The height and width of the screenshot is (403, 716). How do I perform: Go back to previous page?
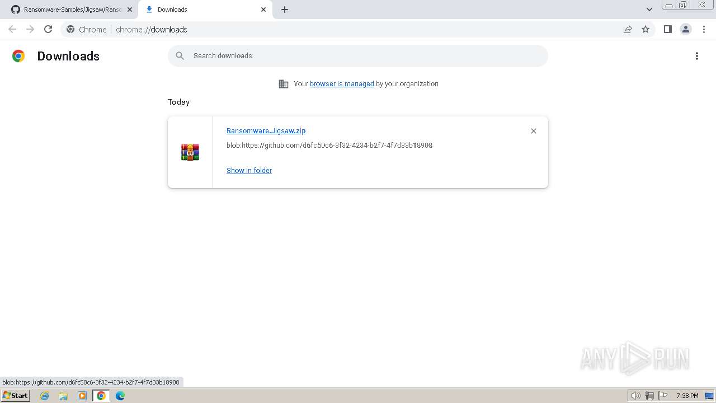pos(12,29)
